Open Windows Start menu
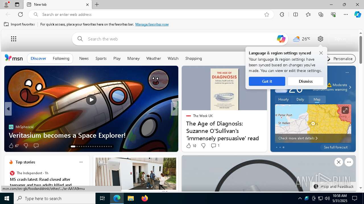The image size is (364, 204). (7, 198)
